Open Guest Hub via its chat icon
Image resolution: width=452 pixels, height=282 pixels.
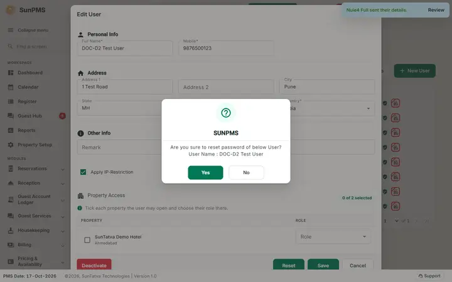coord(11,116)
